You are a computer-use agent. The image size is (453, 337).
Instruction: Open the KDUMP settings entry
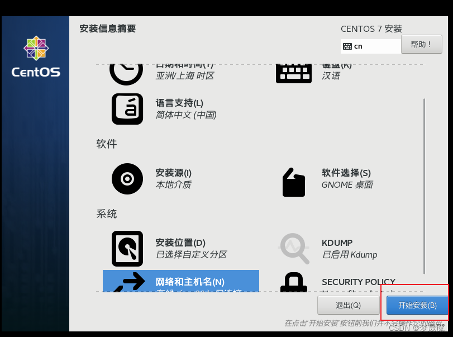337,243
